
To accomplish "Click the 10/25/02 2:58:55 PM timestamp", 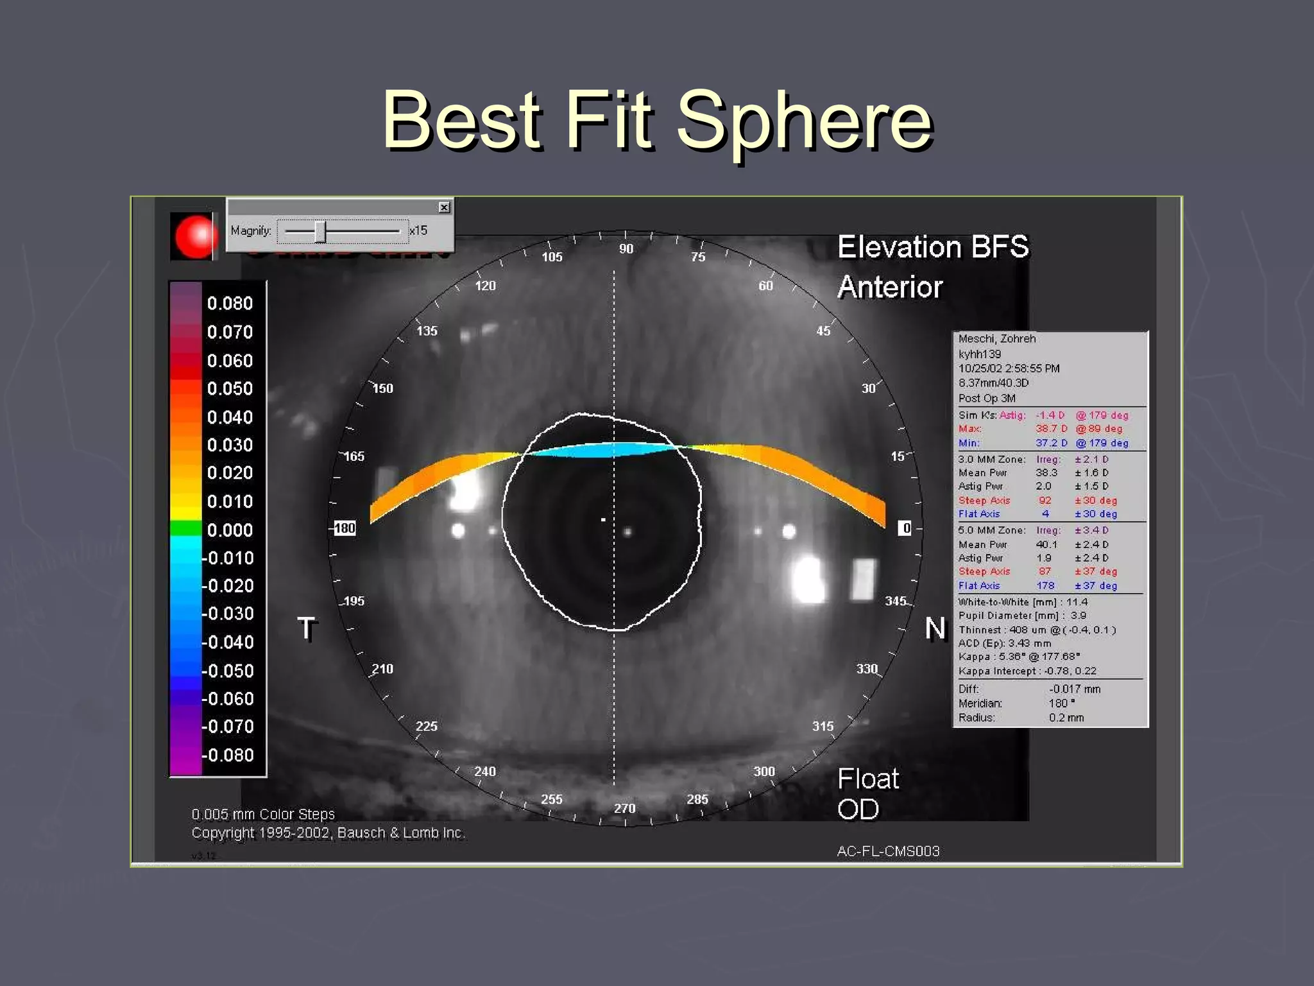I will pos(1009,368).
